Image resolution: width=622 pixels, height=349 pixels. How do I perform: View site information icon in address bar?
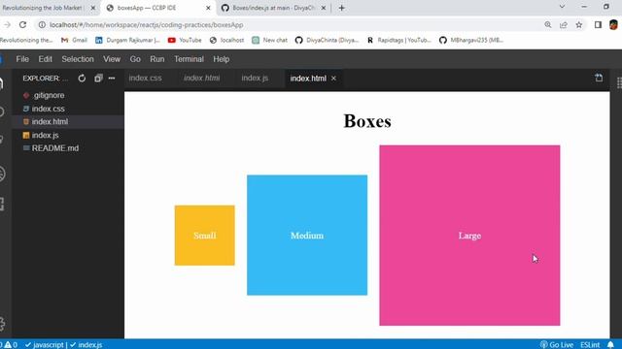pos(42,24)
